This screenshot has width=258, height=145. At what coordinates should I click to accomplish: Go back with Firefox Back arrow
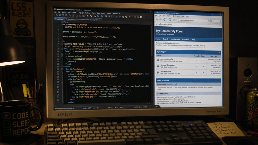point(157,19)
